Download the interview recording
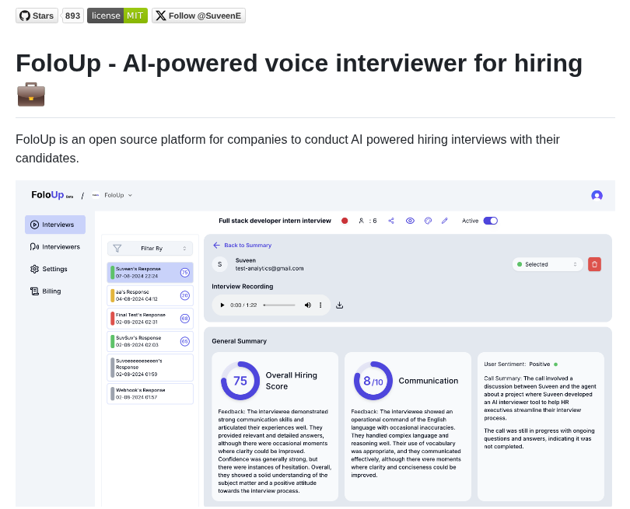The height and width of the screenshot is (509, 630). [x=340, y=305]
